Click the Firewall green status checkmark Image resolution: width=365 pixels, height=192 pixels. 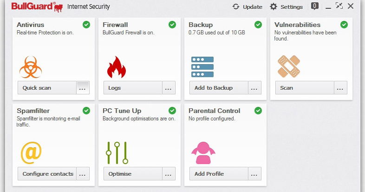coord(172,25)
